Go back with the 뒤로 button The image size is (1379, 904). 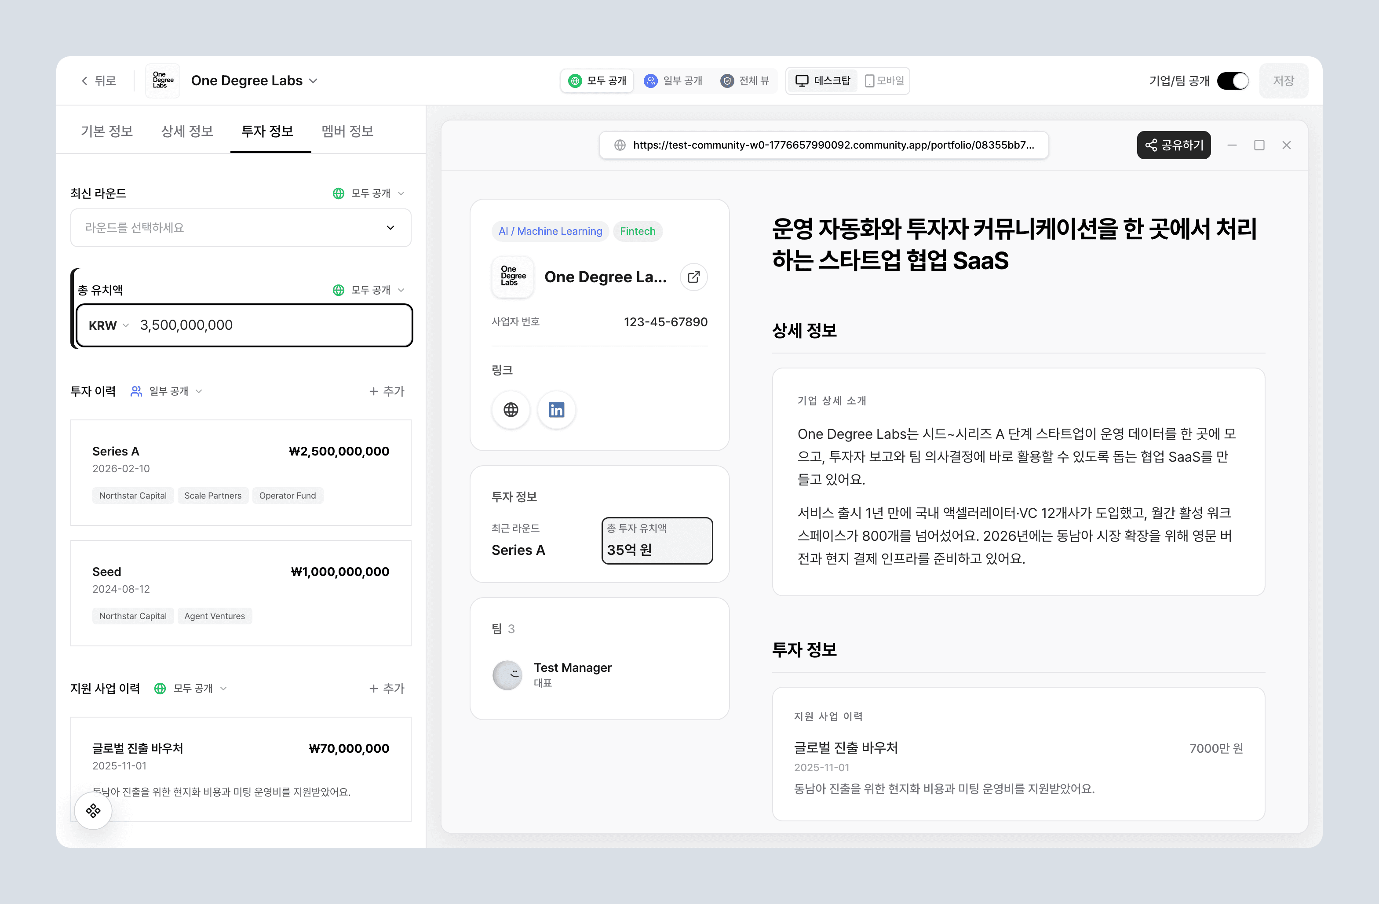coord(98,80)
